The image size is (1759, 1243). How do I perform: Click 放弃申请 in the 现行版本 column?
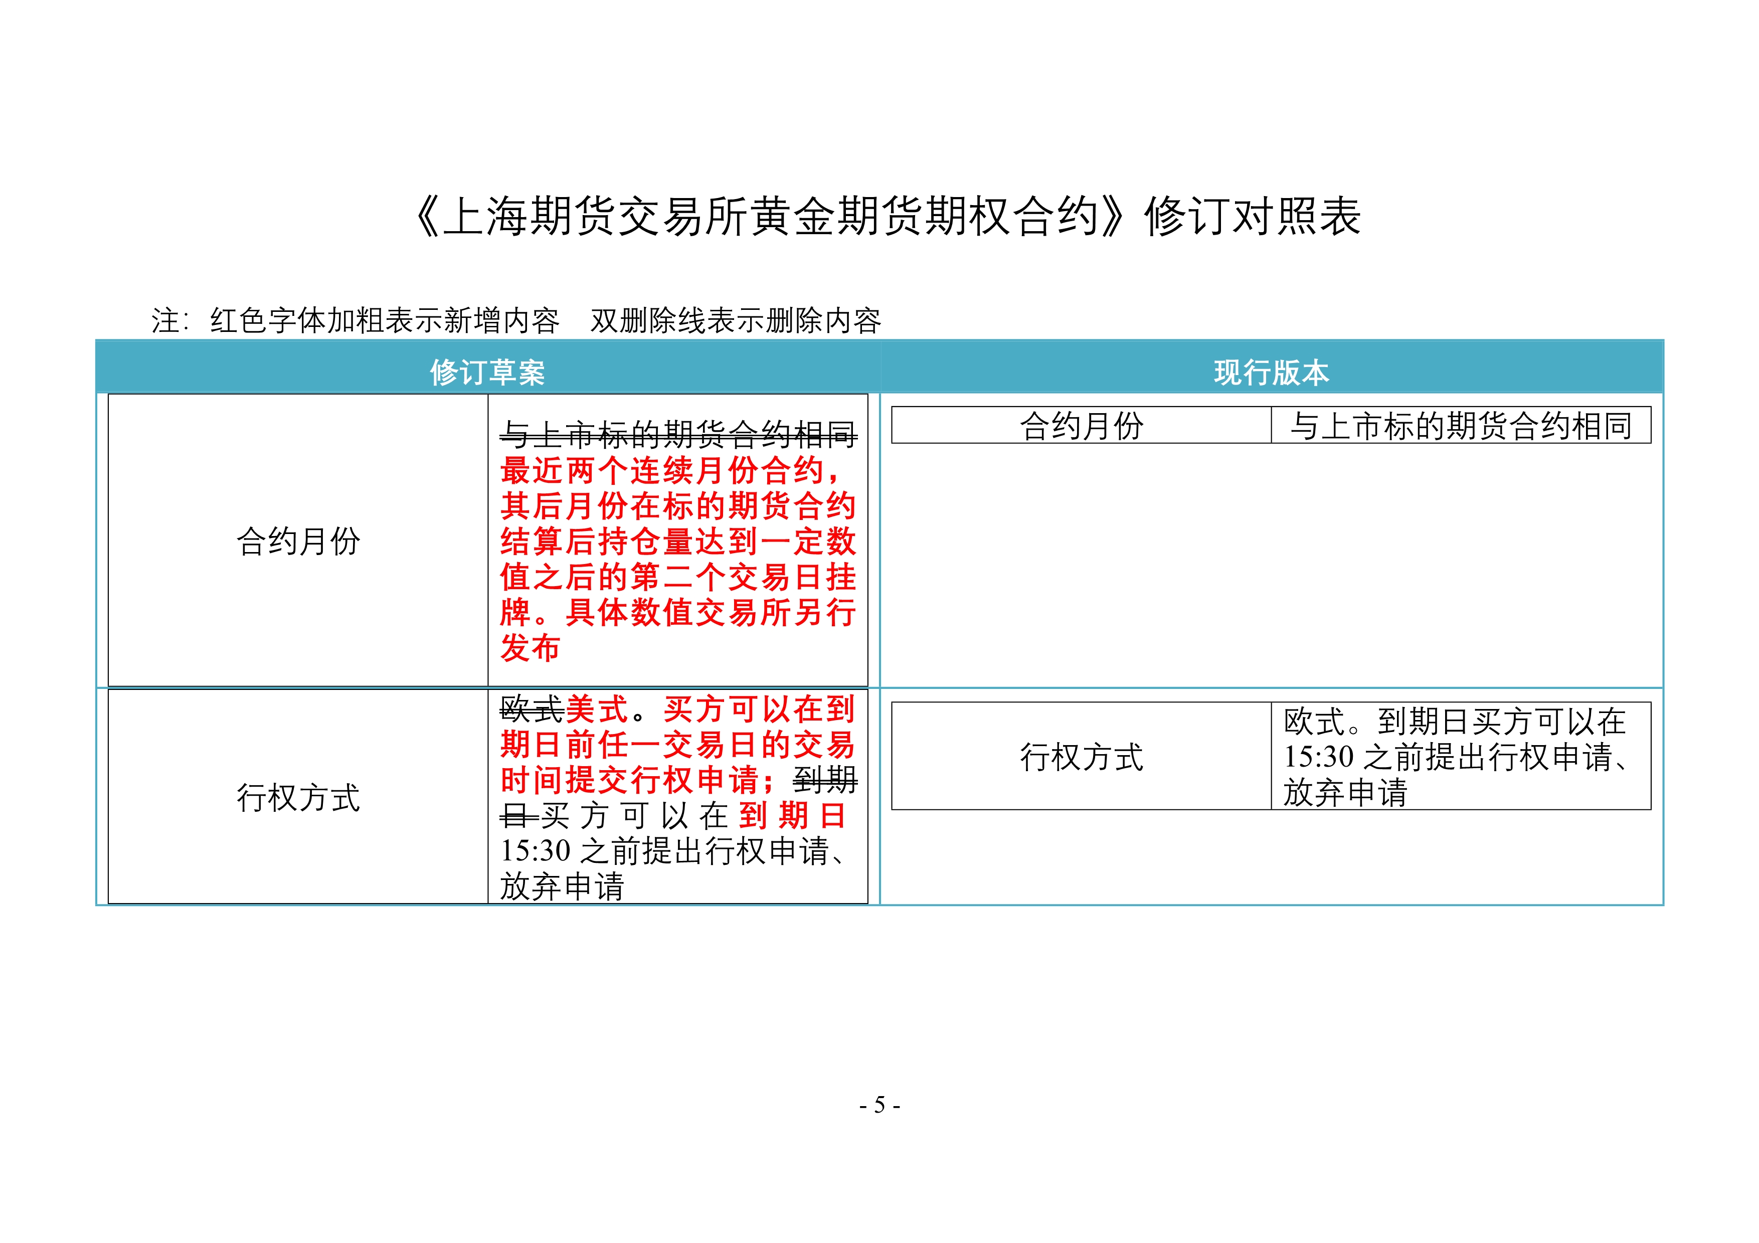pos(1345,792)
